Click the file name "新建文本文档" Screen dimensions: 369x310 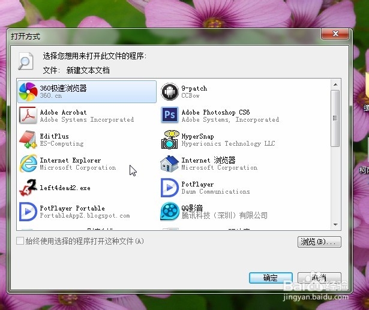coord(88,70)
